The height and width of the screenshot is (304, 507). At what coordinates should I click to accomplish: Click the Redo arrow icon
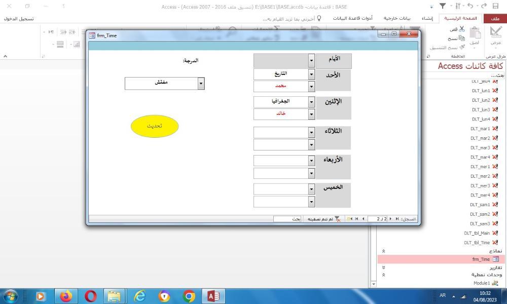(x=484, y=6)
